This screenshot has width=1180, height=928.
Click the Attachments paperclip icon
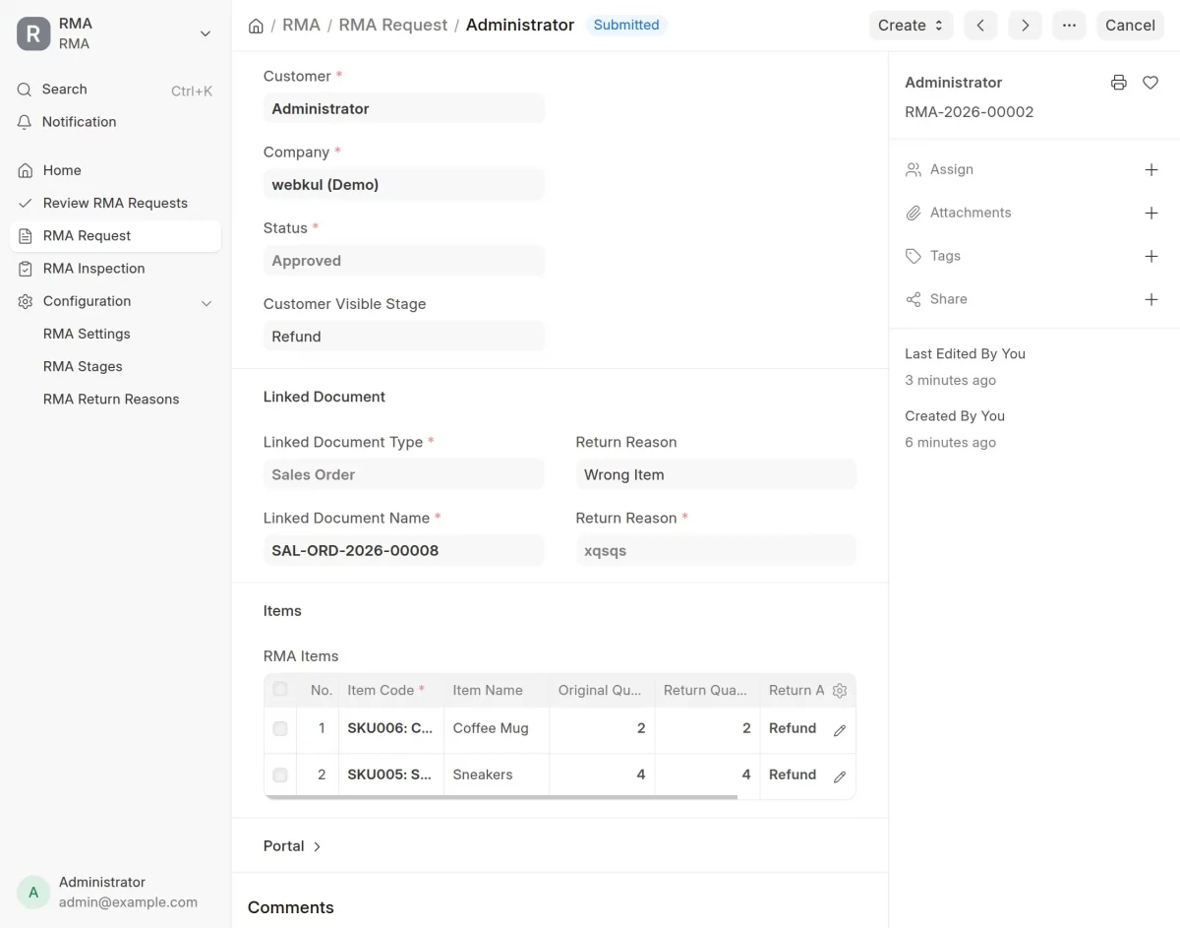coord(914,214)
